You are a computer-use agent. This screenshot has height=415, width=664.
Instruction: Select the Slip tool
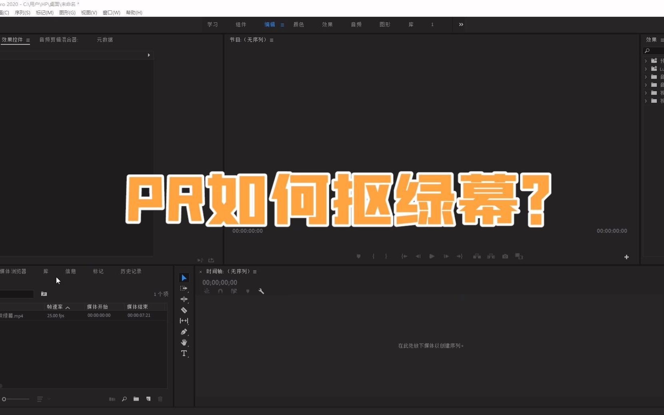(x=184, y=321)
